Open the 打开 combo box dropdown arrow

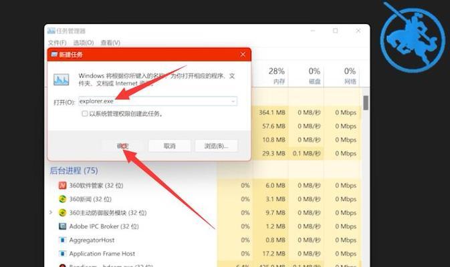coord(233,101)
